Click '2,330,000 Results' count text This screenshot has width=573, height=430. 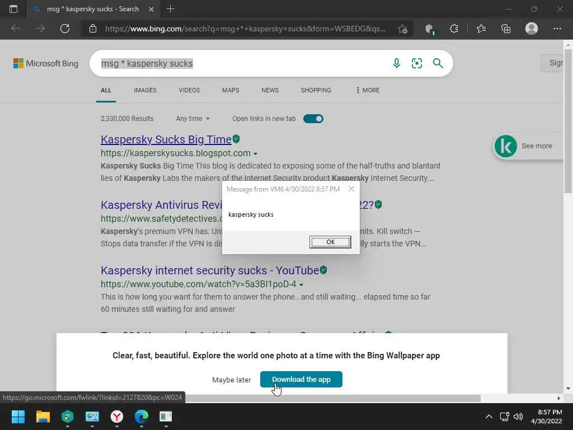pos(127,119)
